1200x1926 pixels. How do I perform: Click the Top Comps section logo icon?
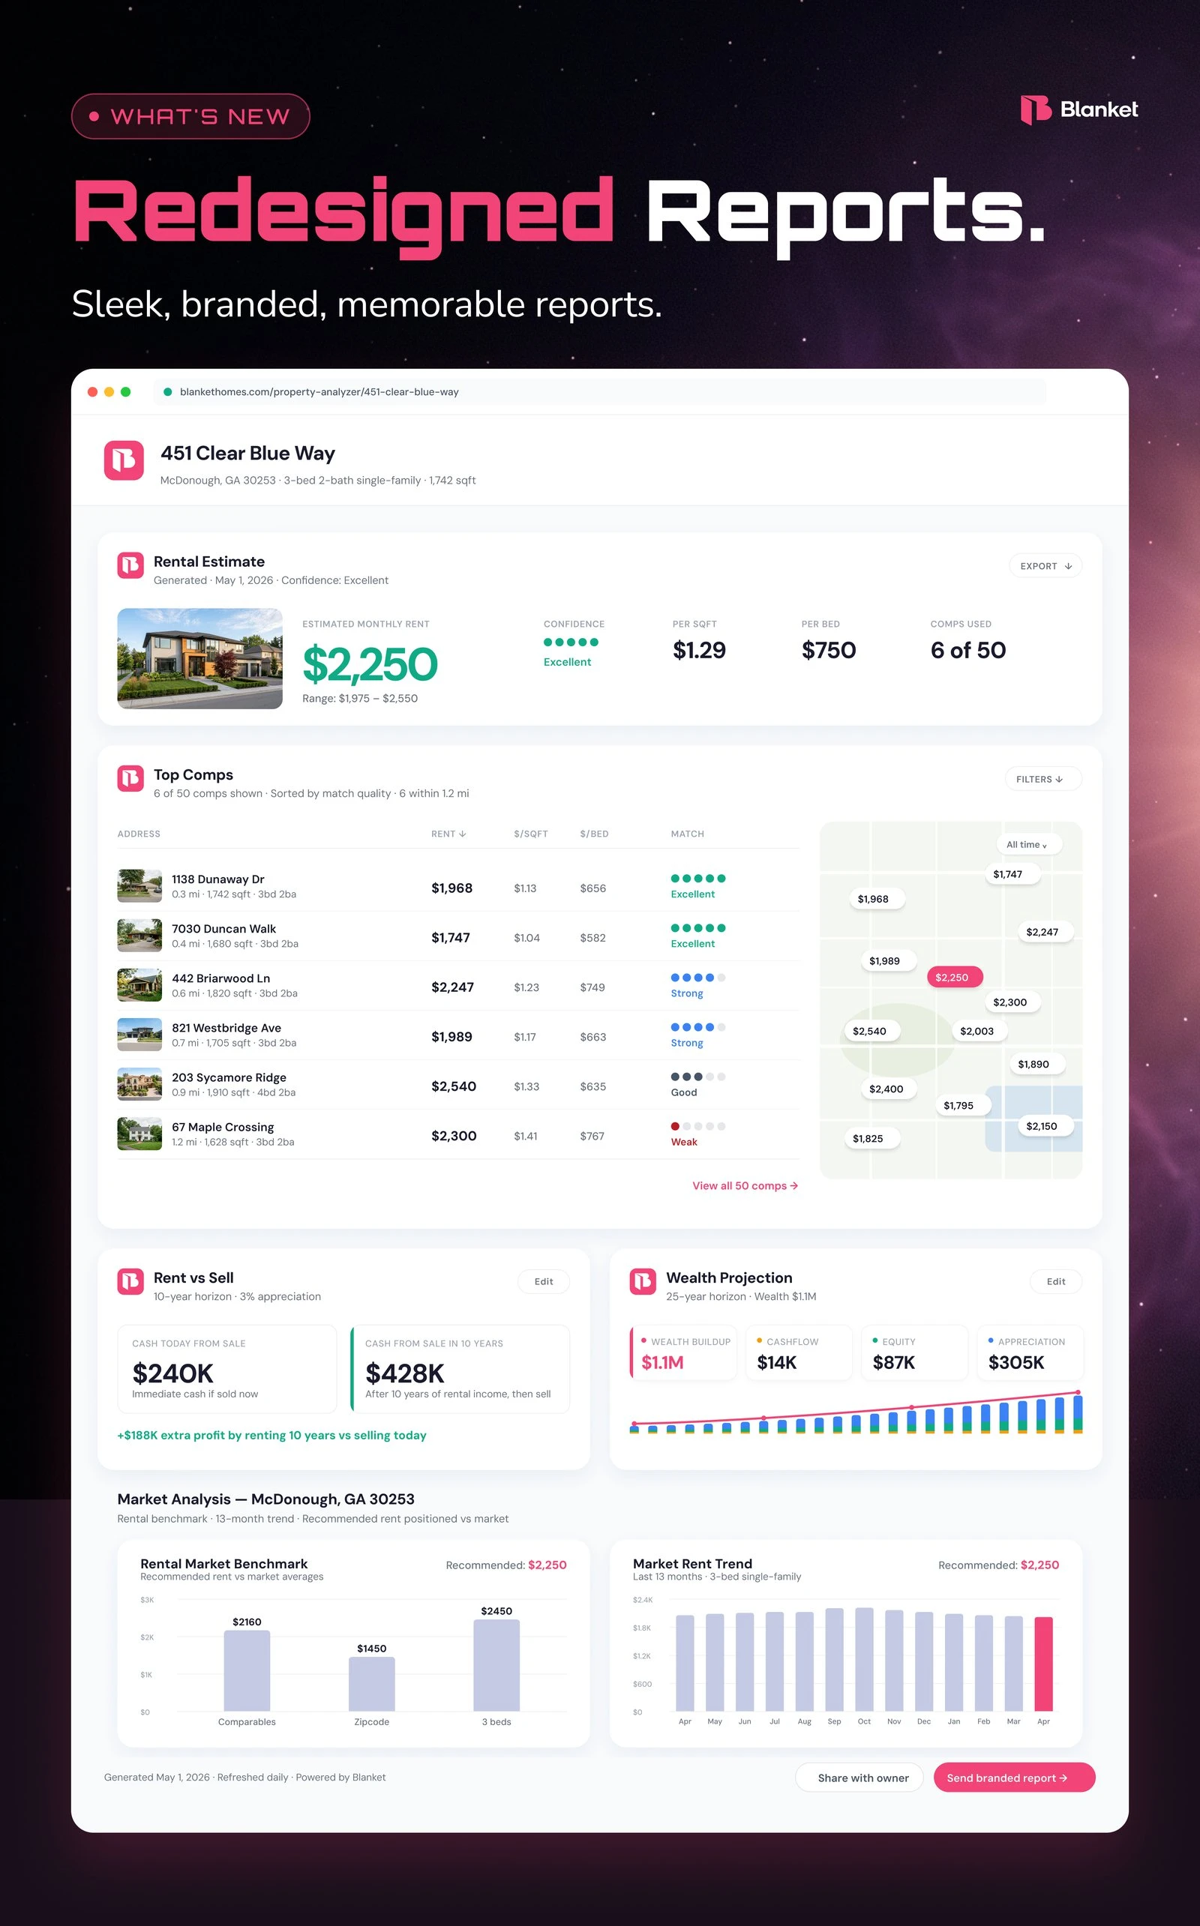(131, 778)
